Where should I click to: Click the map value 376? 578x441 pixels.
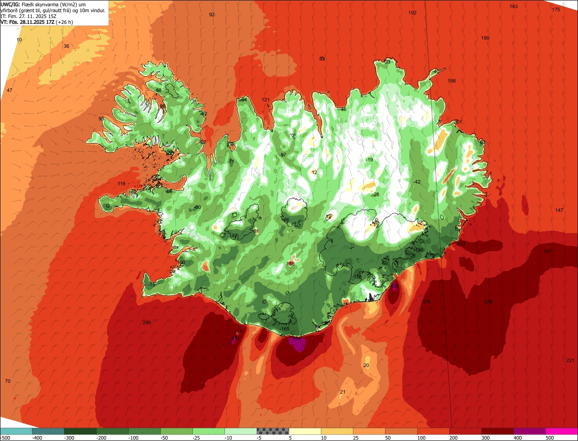pos(426,302)
